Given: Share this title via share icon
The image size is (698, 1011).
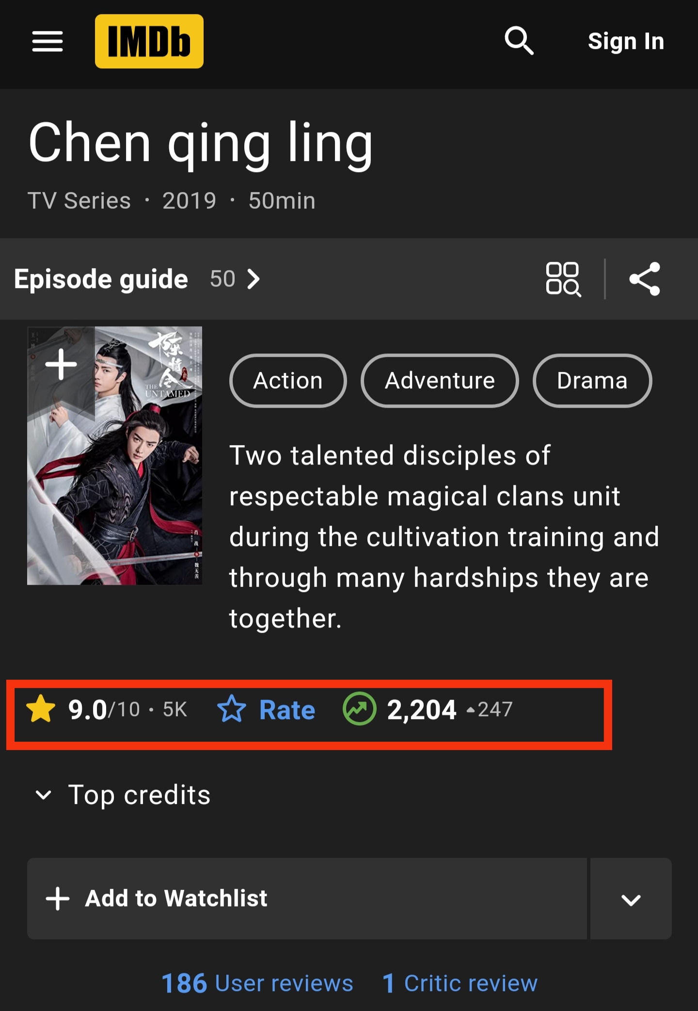Looking at the screenshot, I should click(645, 279).
